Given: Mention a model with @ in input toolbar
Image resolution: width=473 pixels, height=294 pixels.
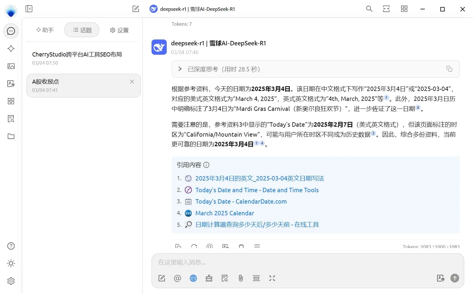Looking at the screenshot, I should pyautogui.click(x=178, y=278).
